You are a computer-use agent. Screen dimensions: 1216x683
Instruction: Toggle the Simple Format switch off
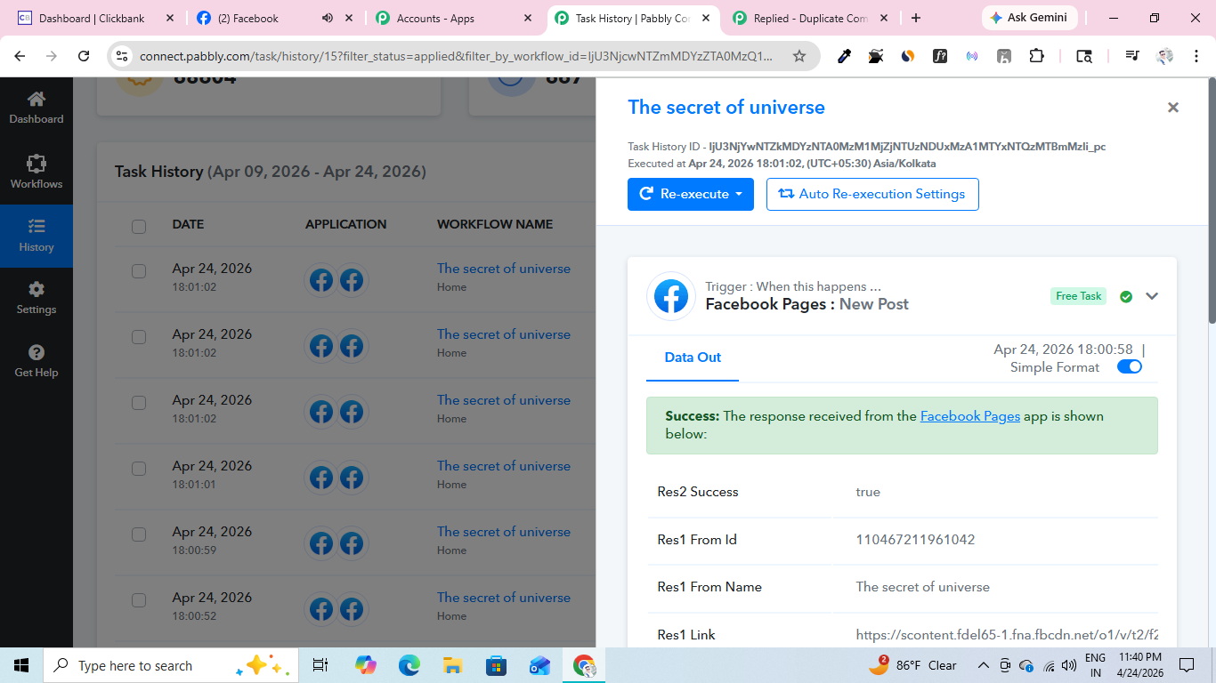1129,367
